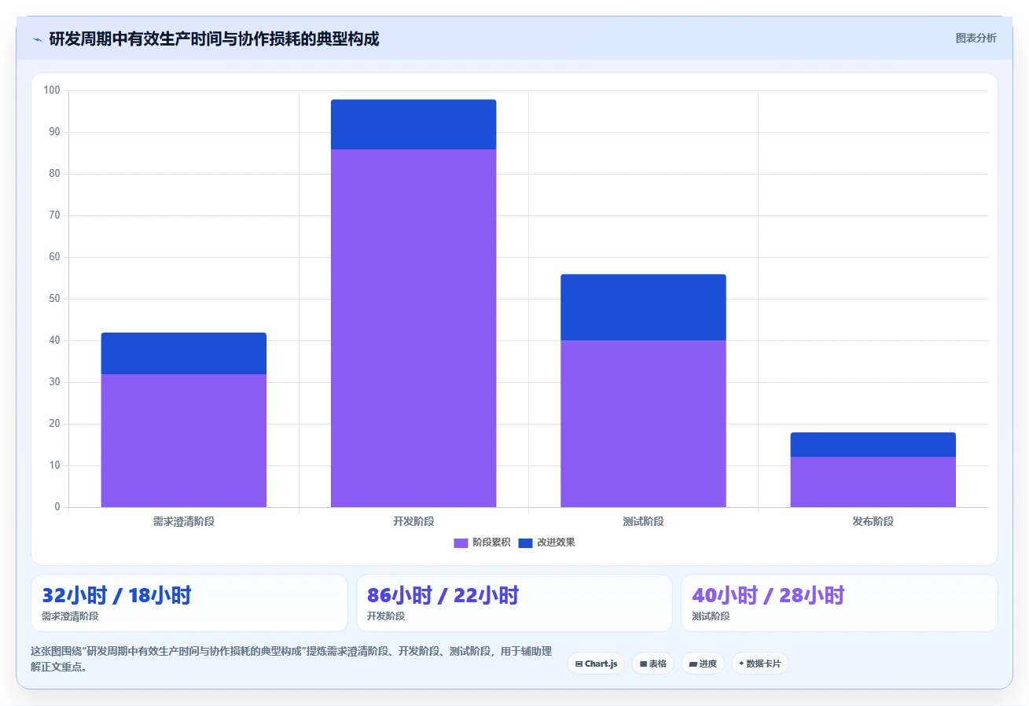Image resolution: width=1029 pixels, height=706 pixels.
Task: Click the chart title 研发周期中有效生产时间与协作损耗的典型构成
Action: tap(214, 39)
